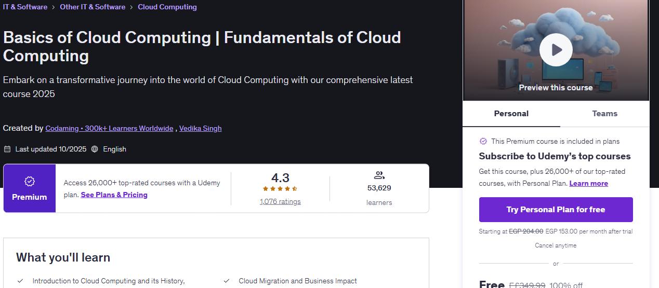Open the 1,076 ratings link
Viewport: 659px width, 288px height.
click(280, 201)
